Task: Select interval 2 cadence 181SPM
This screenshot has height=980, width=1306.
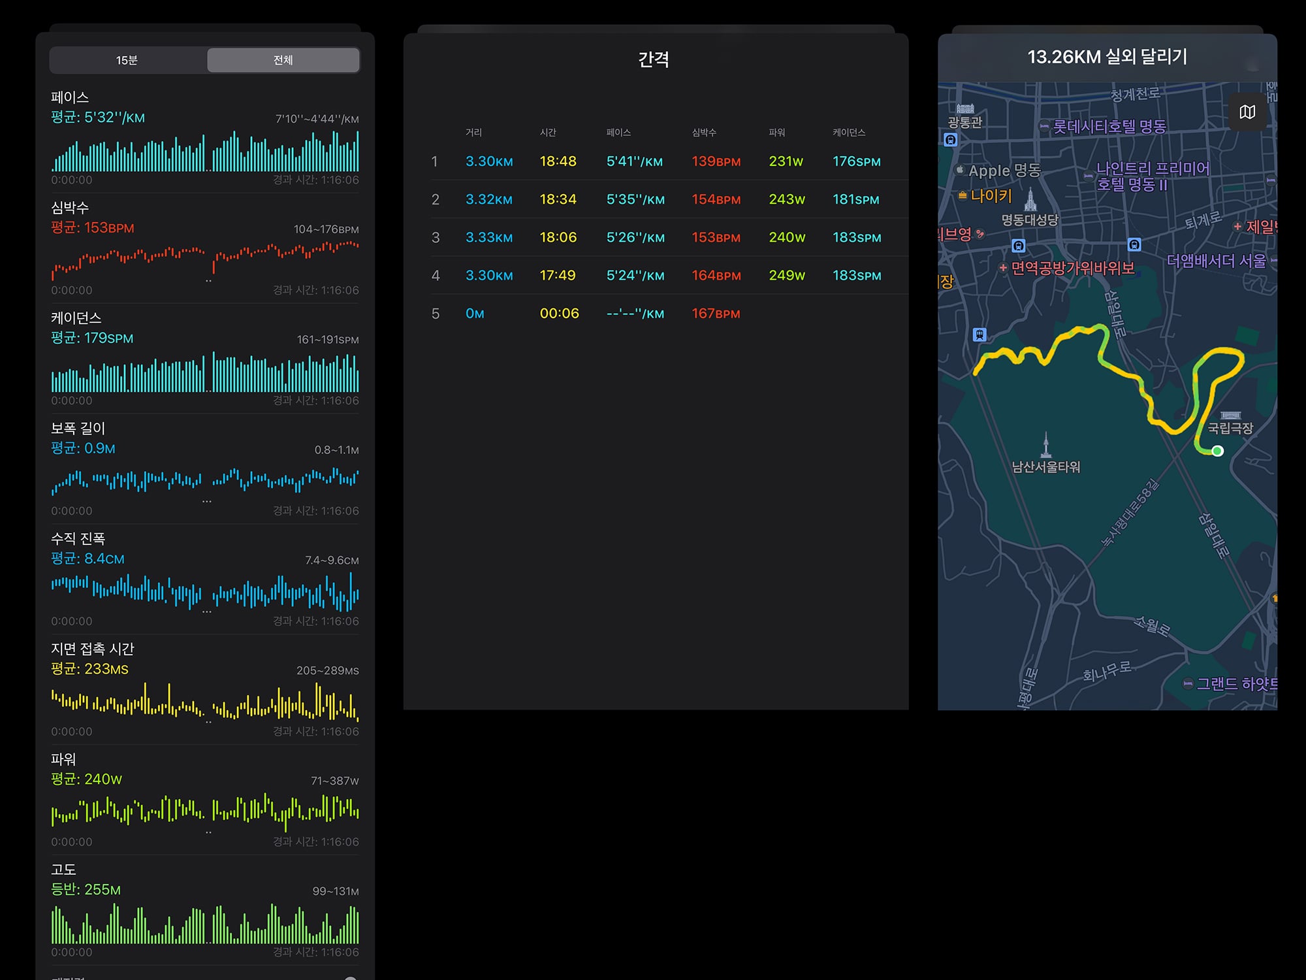Action: [x=856, y=199]
